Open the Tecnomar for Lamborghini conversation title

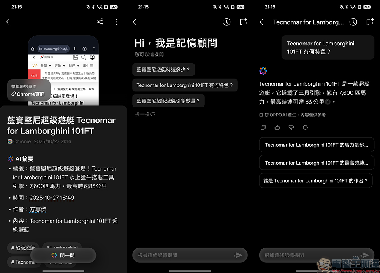click(308, 22)
